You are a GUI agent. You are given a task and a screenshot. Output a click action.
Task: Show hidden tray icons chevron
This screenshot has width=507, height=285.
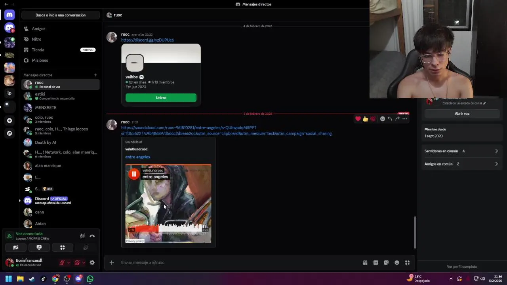(x=451, y=279)
